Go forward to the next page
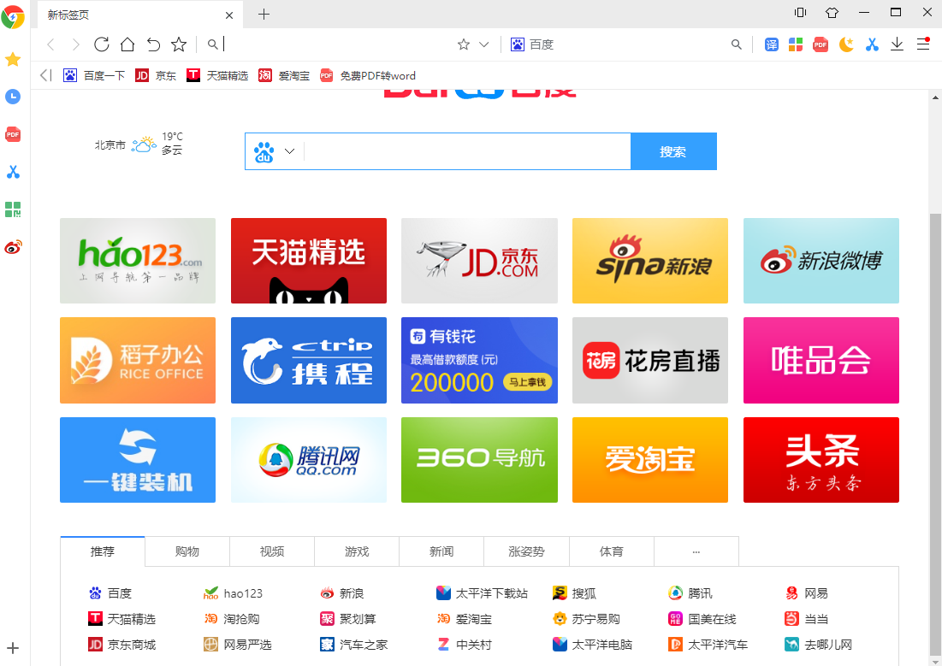The height and width of the screenshot is (666, 942). coord(75,44)
